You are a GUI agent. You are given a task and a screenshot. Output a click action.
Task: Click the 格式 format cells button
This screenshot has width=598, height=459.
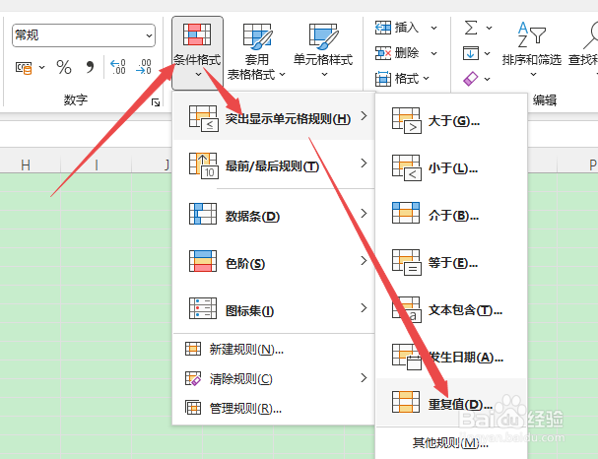397,79
